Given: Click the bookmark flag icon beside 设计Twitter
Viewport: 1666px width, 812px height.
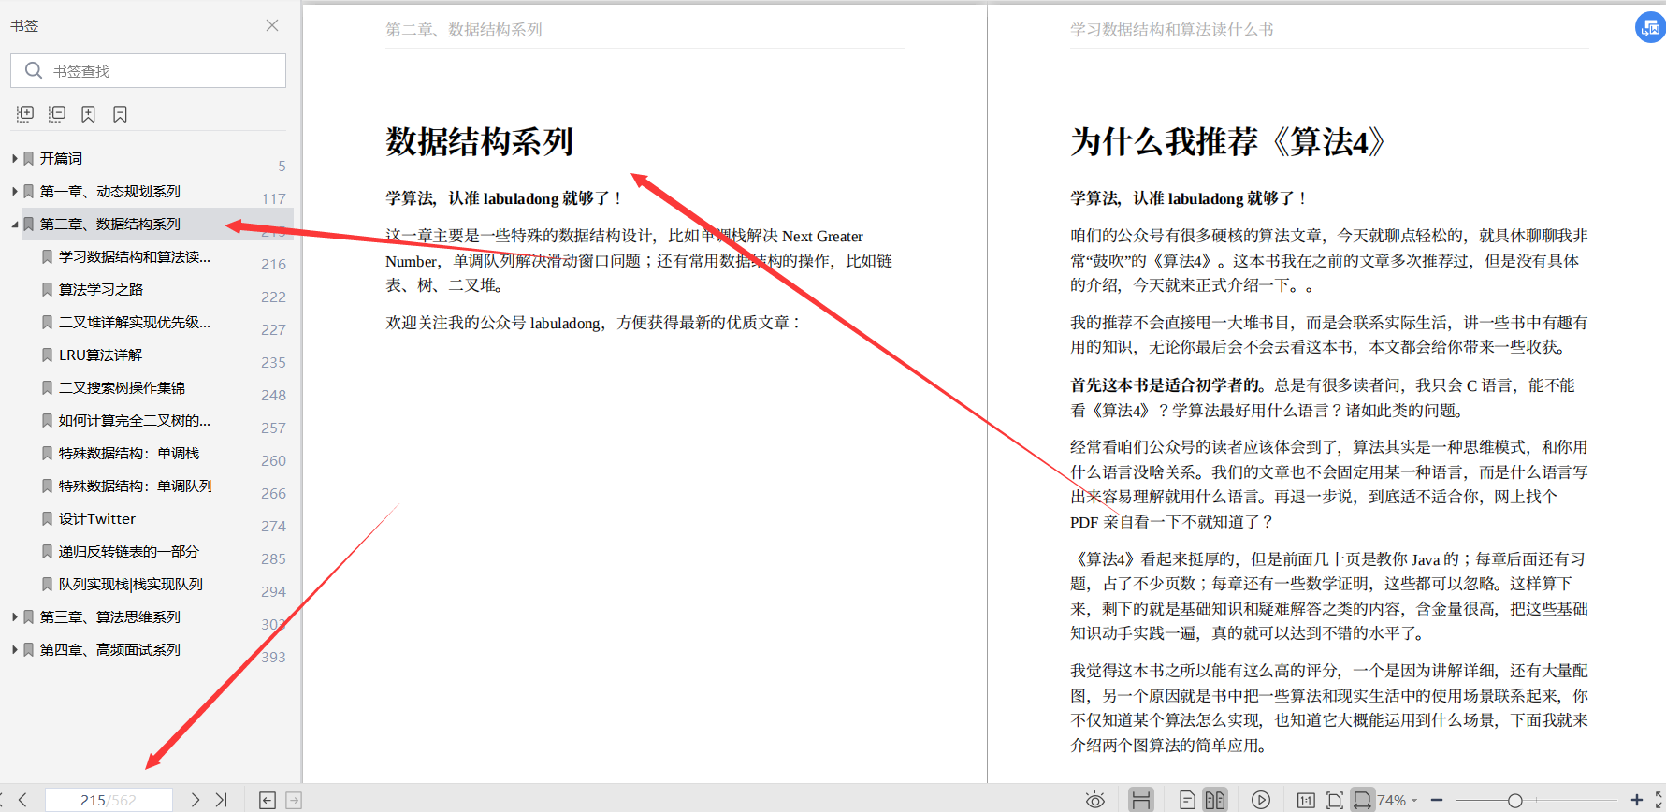Looking at the screenshot, I should pos(48,519).
